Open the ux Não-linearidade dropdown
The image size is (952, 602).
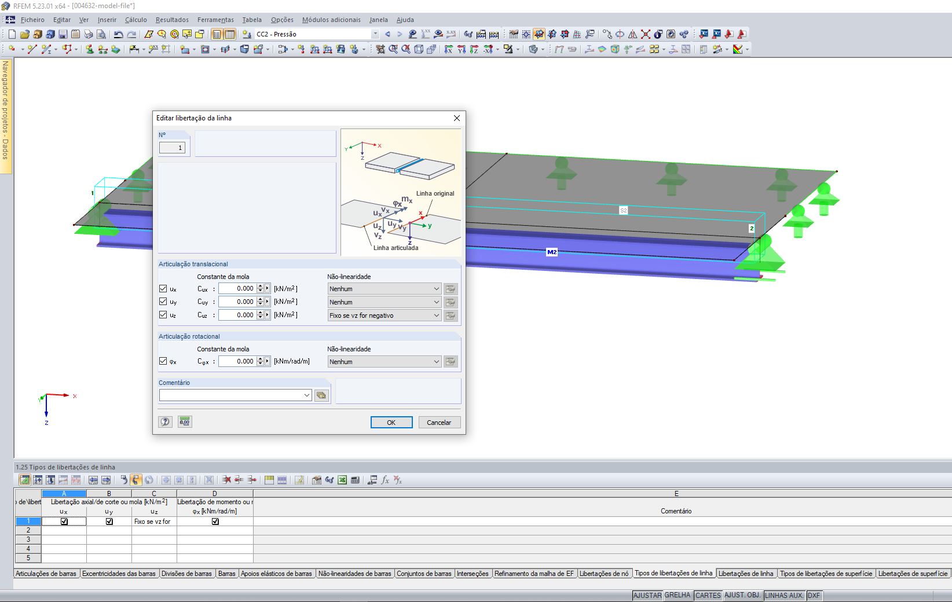tap(385, 289)
